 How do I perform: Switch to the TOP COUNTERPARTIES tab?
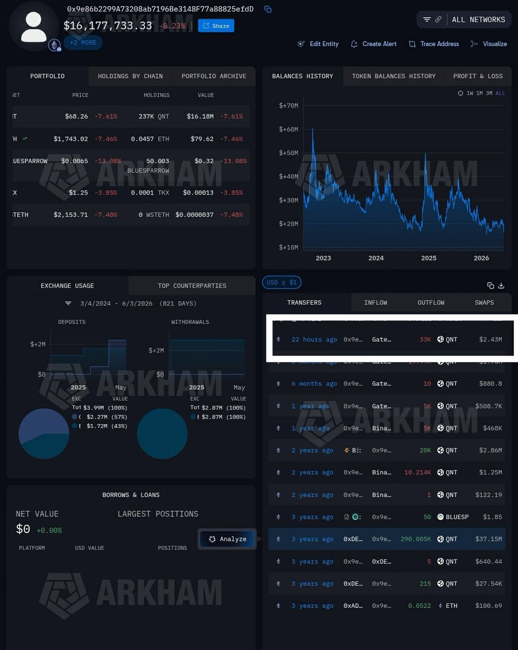point(192,285)
